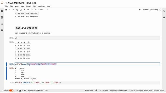The width and height of the screenshot is (166, 93).
Task: Switch kernel via Python 3 (ipykernel) label
Action: [x=150, y=10]
